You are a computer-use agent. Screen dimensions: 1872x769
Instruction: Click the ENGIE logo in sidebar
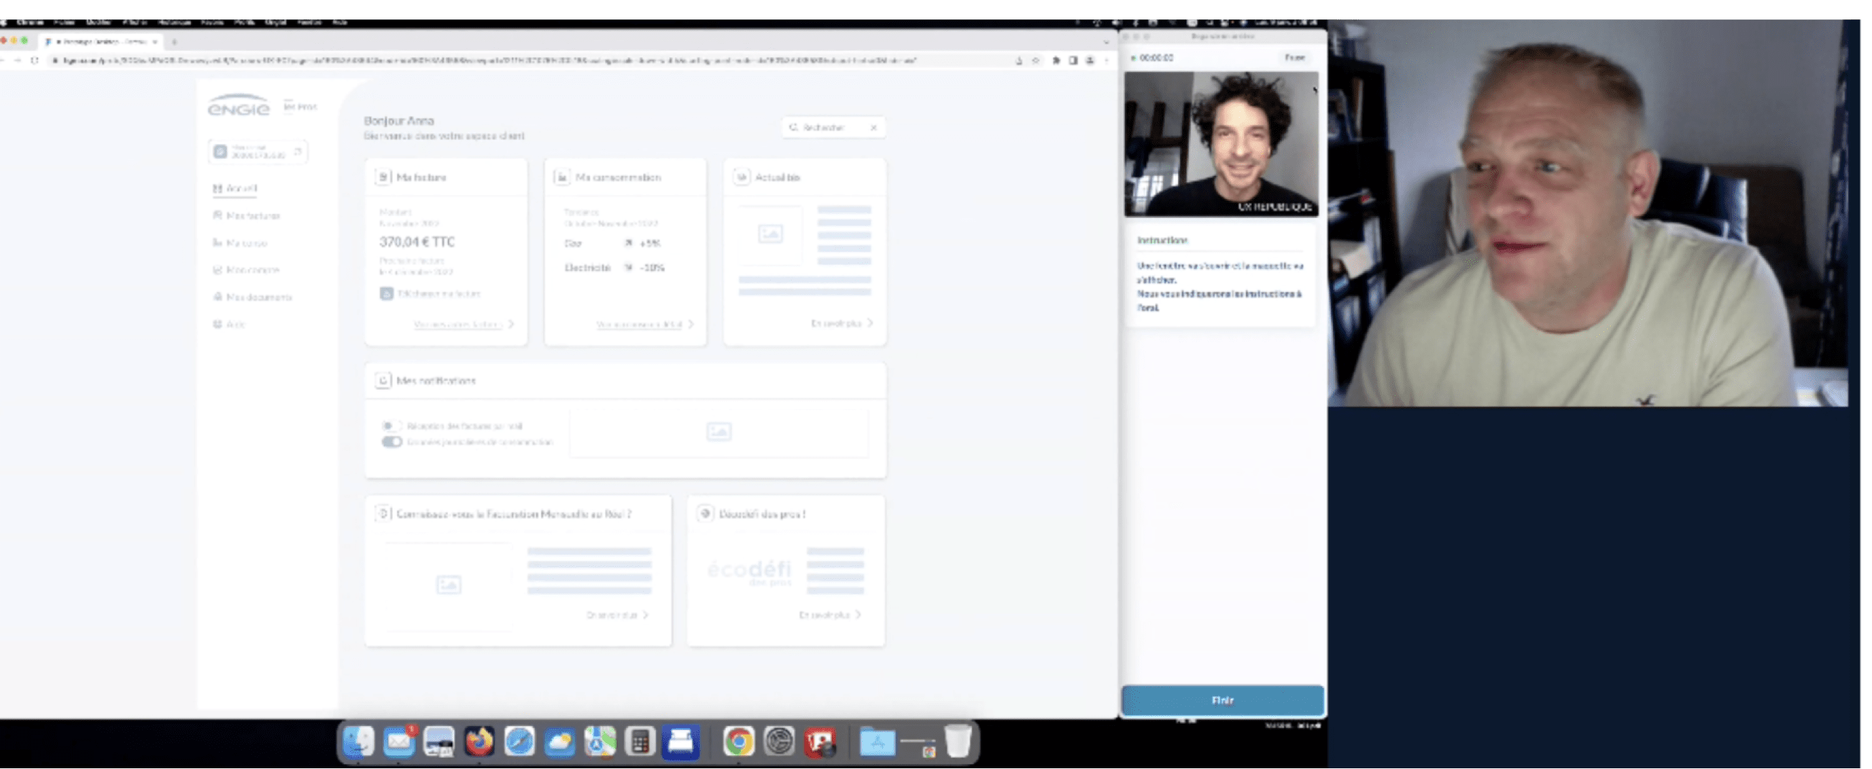tap(238, 106)
